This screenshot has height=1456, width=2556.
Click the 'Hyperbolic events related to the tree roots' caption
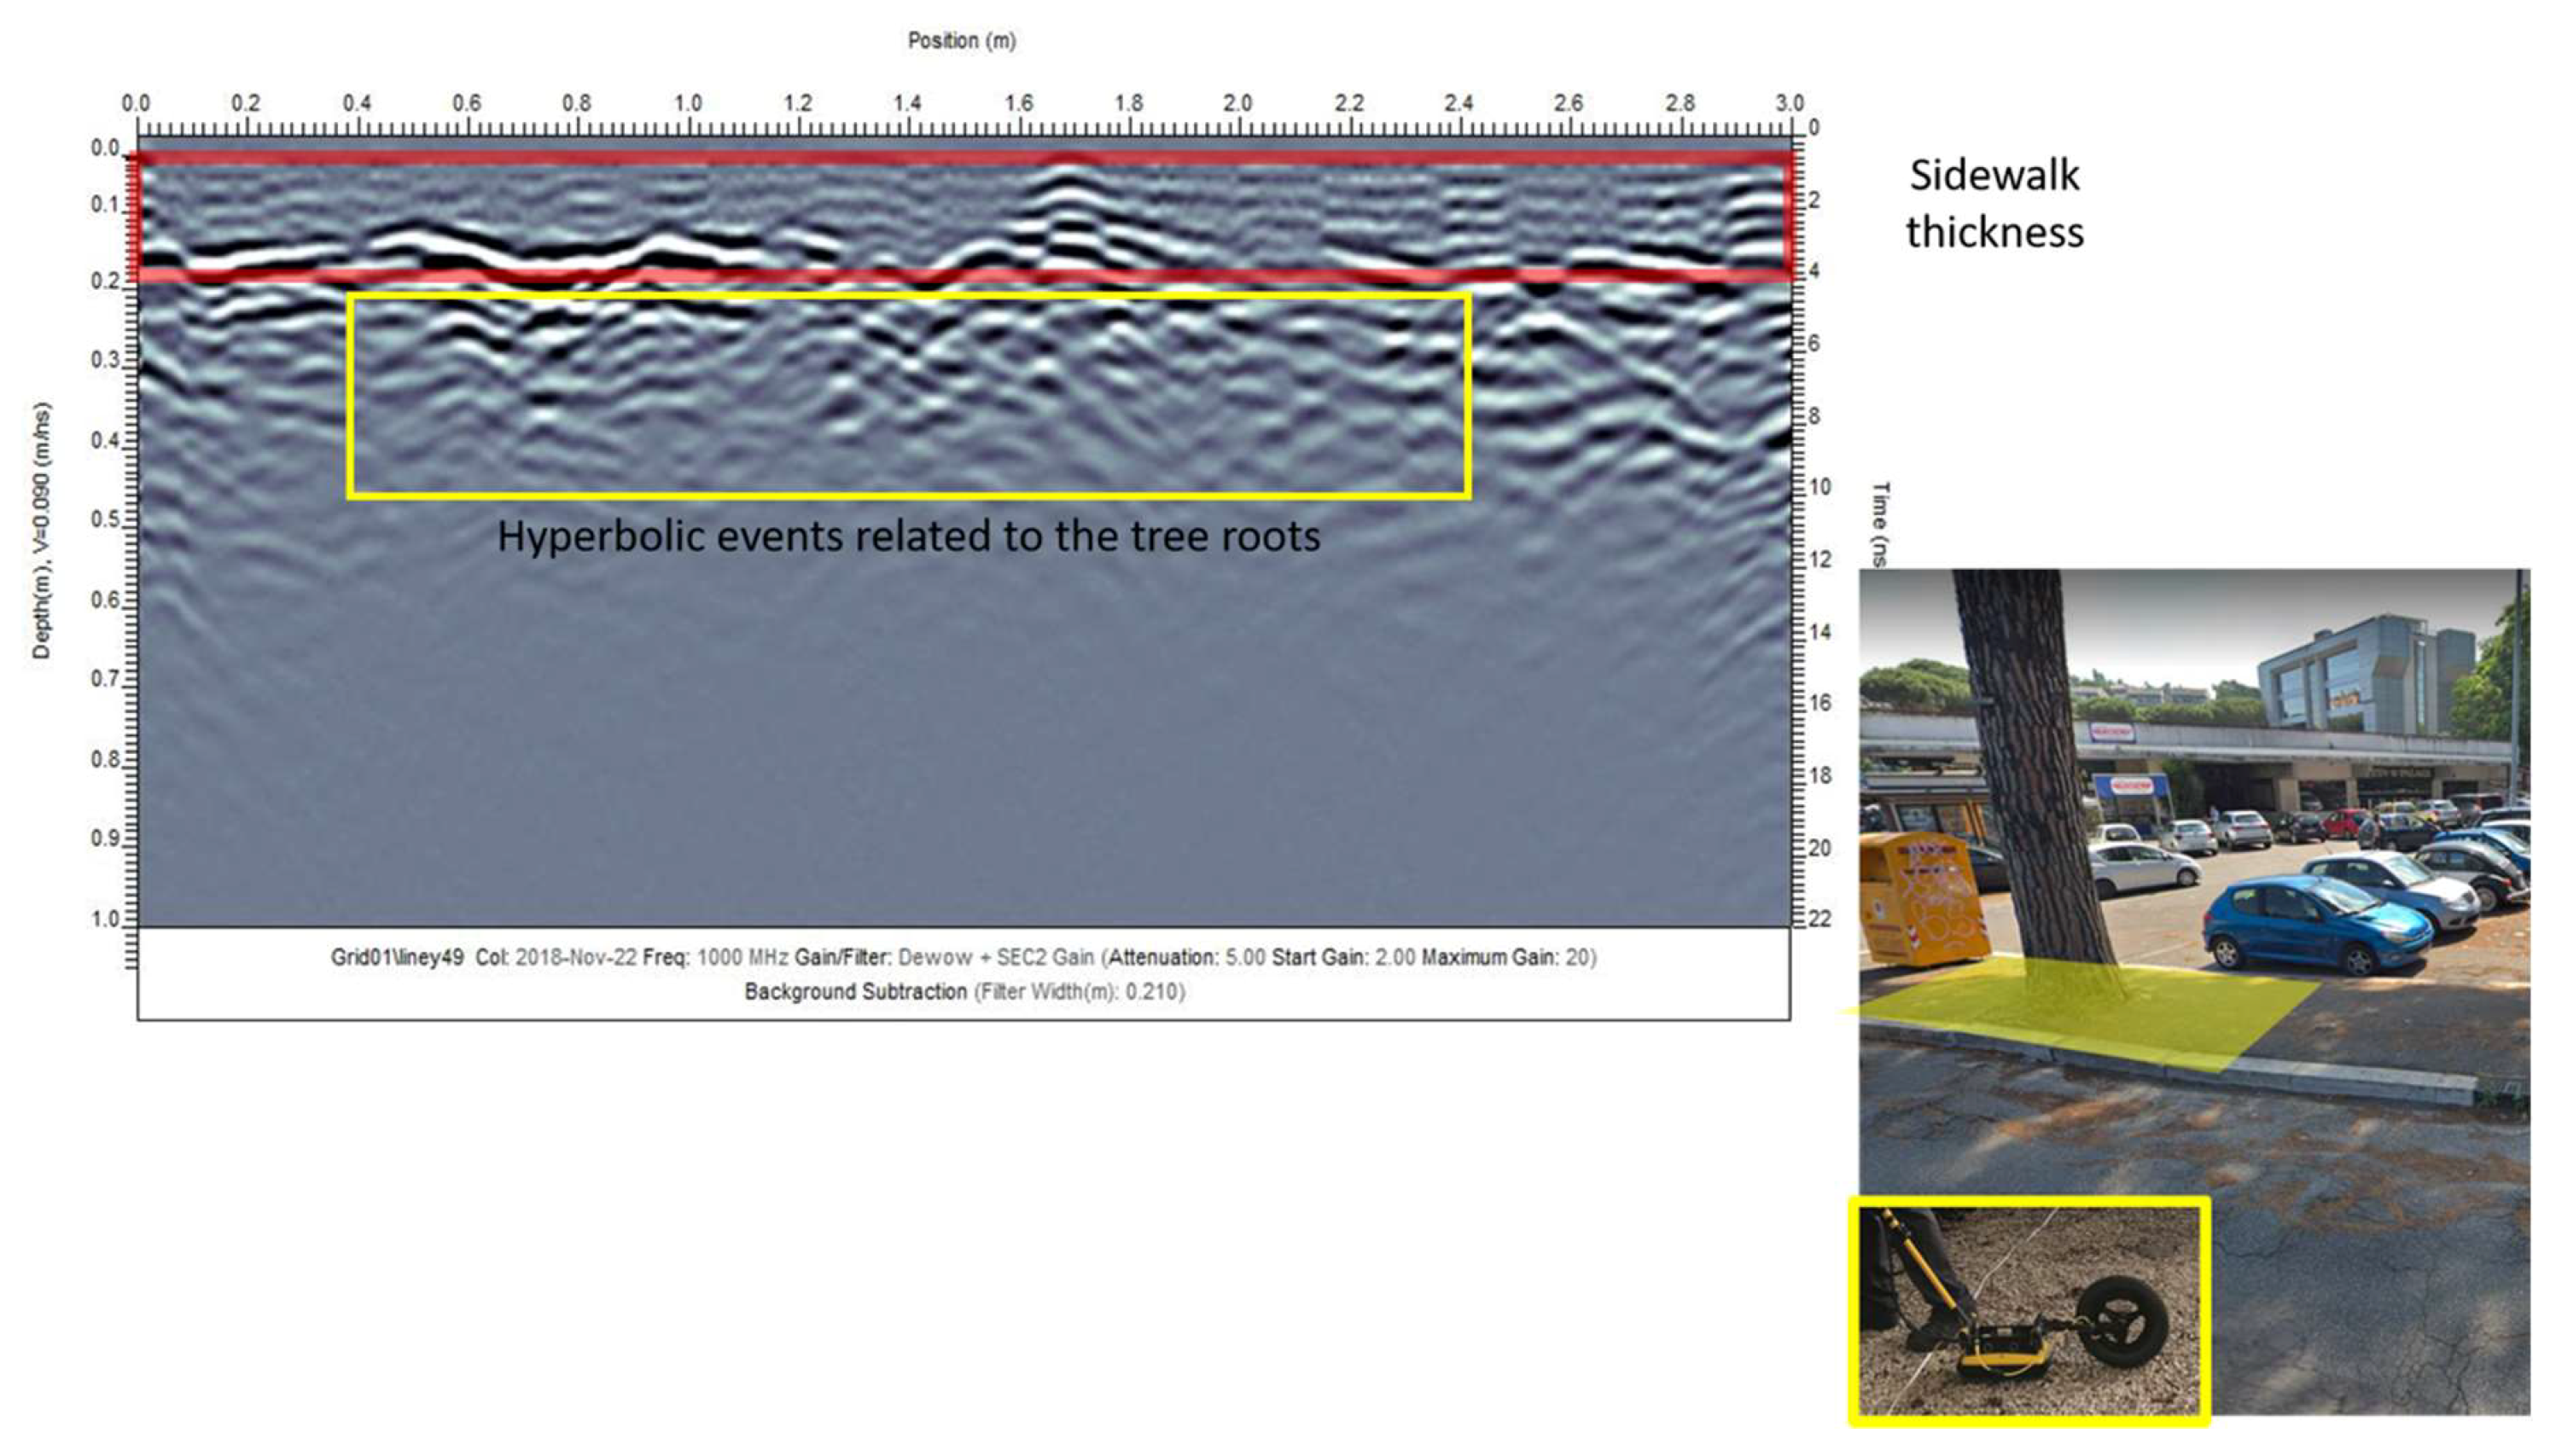[908, 536]
